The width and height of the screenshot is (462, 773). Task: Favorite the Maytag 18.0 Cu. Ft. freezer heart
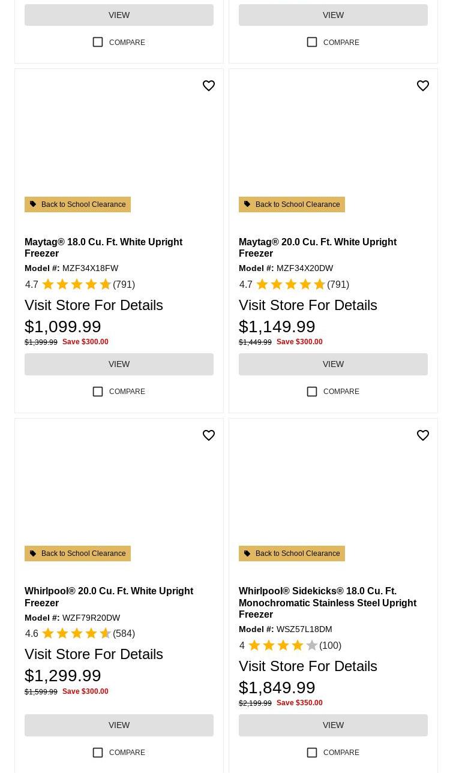pos(209,86)
